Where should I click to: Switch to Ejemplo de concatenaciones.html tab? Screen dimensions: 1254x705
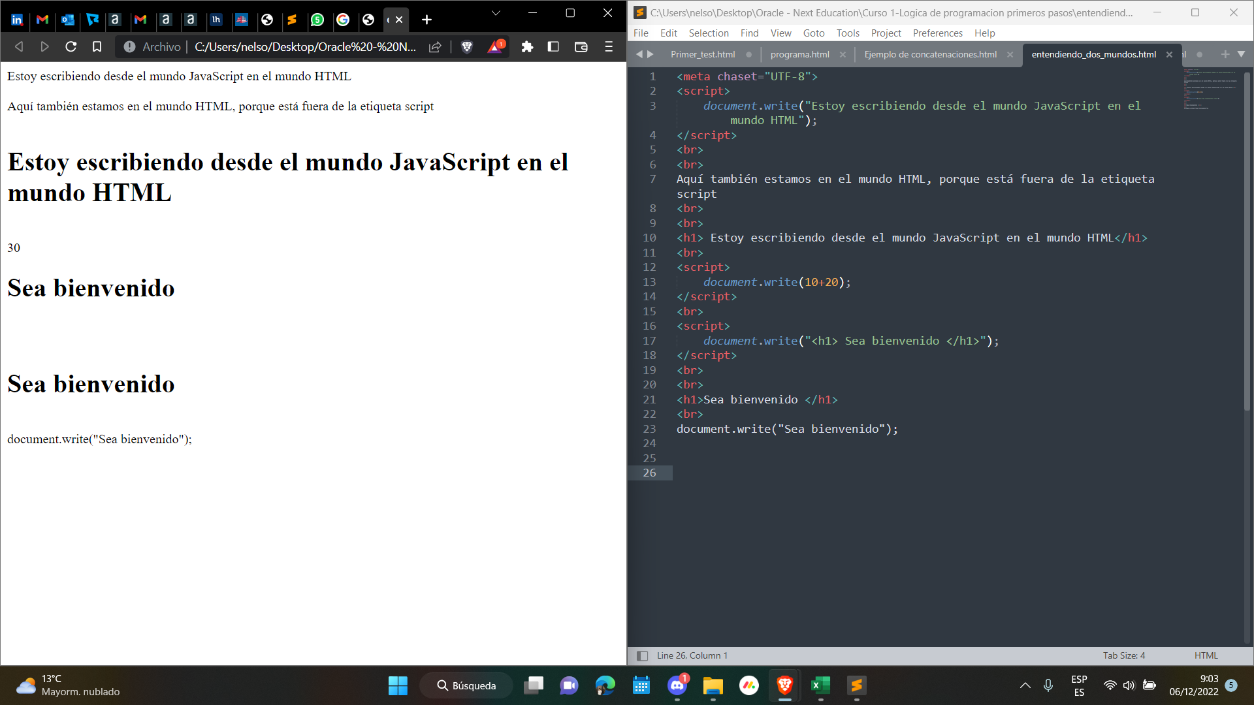pos(930,54)
